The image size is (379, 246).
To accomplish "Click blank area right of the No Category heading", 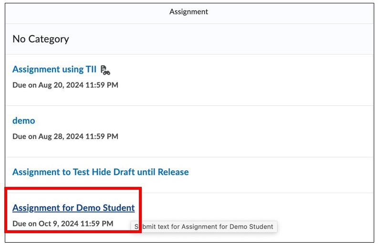I will coord(215,39).
